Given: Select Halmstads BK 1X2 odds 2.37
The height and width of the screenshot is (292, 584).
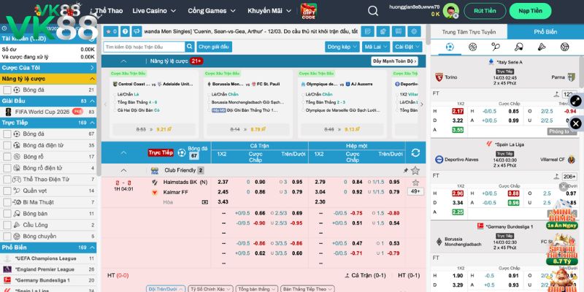Looking at the screenshot, I should coord(223,182).
